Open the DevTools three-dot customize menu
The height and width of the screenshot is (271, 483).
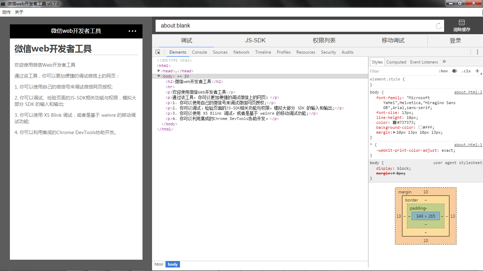coord(477,52)
